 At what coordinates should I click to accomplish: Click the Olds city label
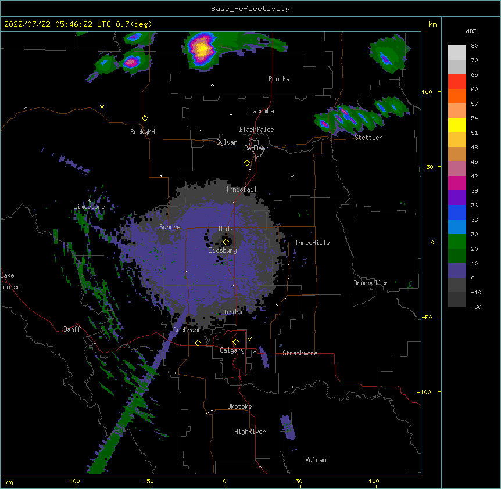tap(226, 229)
